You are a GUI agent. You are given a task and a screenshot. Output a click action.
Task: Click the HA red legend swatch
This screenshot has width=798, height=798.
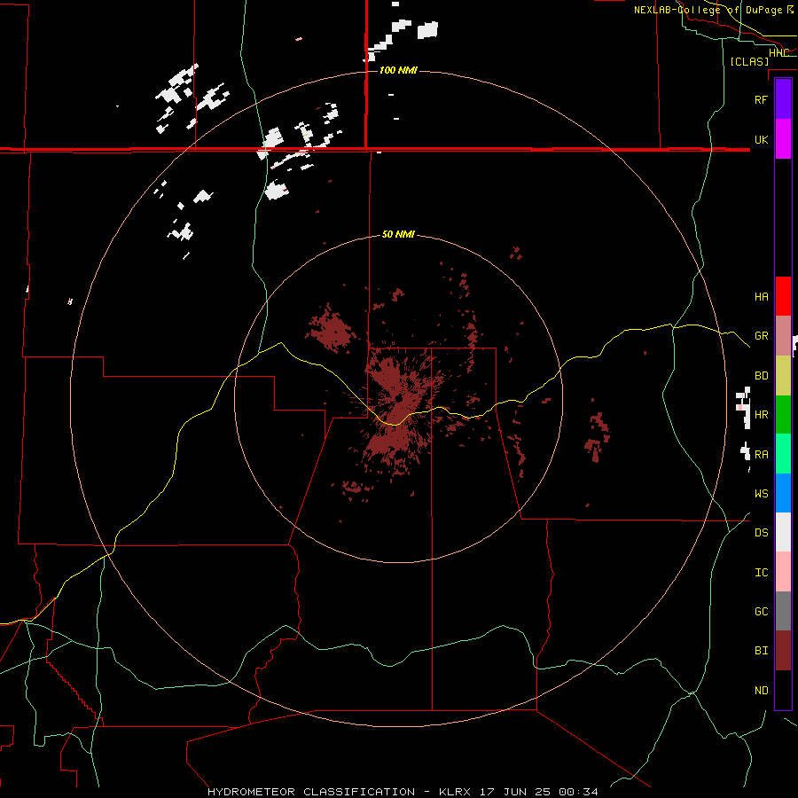click(783, 296)
